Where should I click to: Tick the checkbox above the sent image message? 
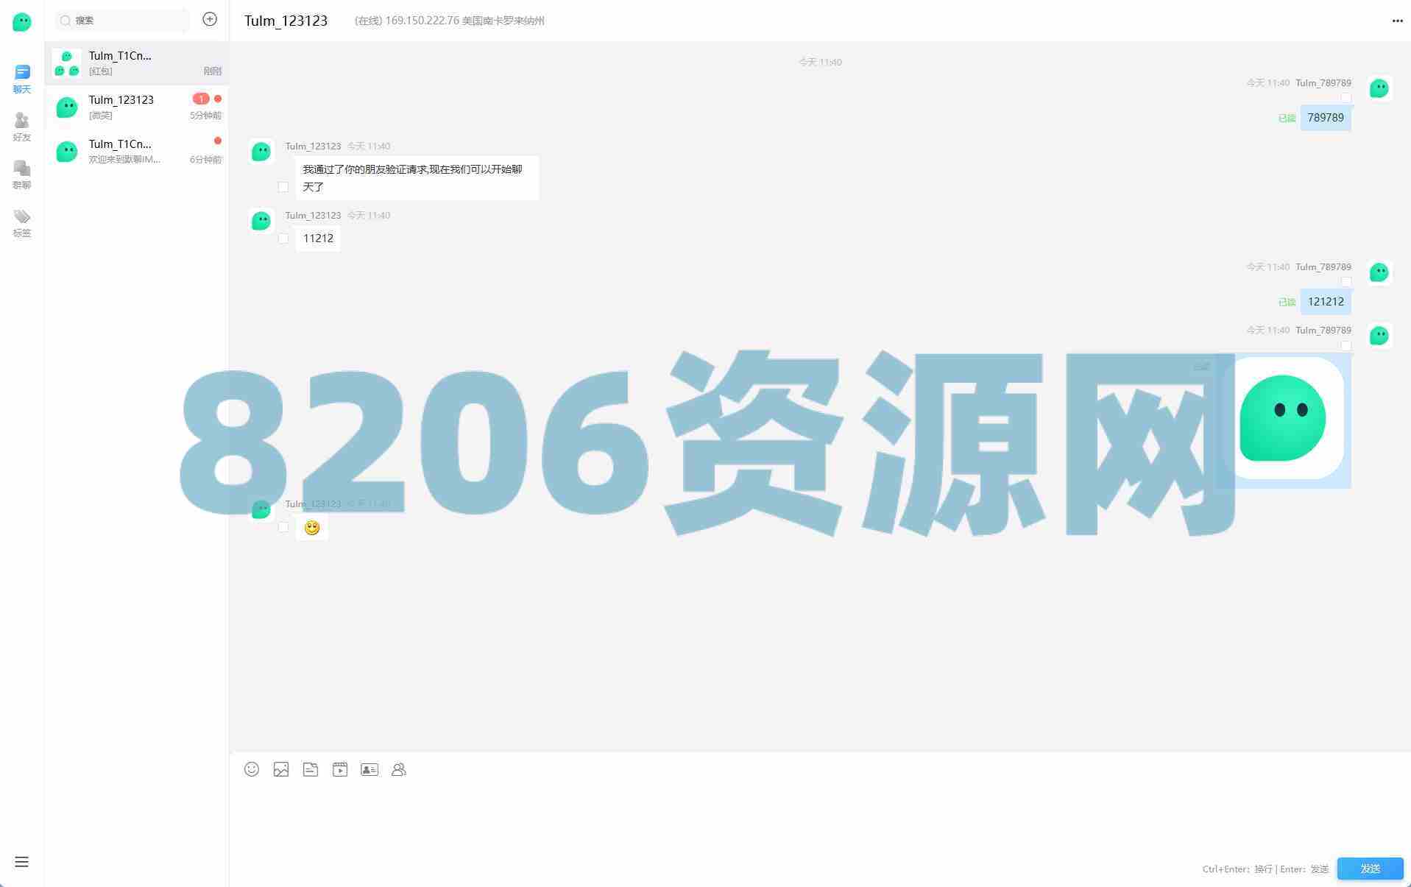[x=1345, y=345]
